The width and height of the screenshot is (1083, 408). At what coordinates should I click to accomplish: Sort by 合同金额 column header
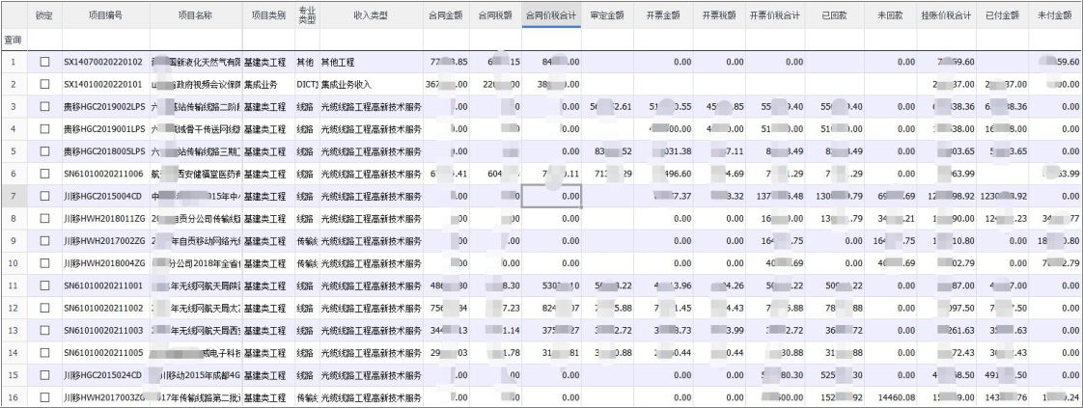coord(446,15)
